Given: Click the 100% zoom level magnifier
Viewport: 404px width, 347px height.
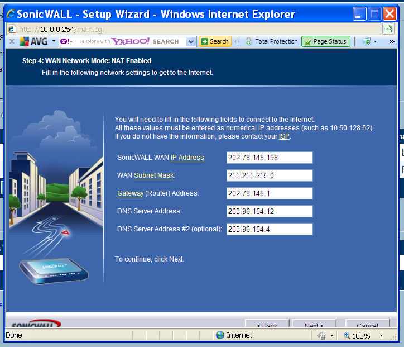Looking at the screenshot, I should tap(347, 335).
